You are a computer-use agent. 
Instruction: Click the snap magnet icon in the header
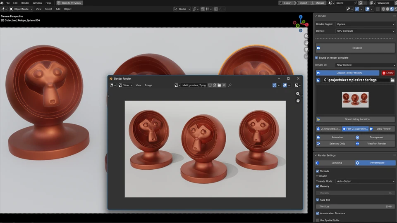(x=203, y=9)
